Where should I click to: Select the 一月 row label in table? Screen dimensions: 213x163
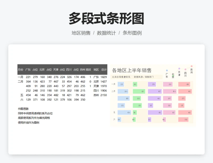pyautogui.click(x=21, y=77)
